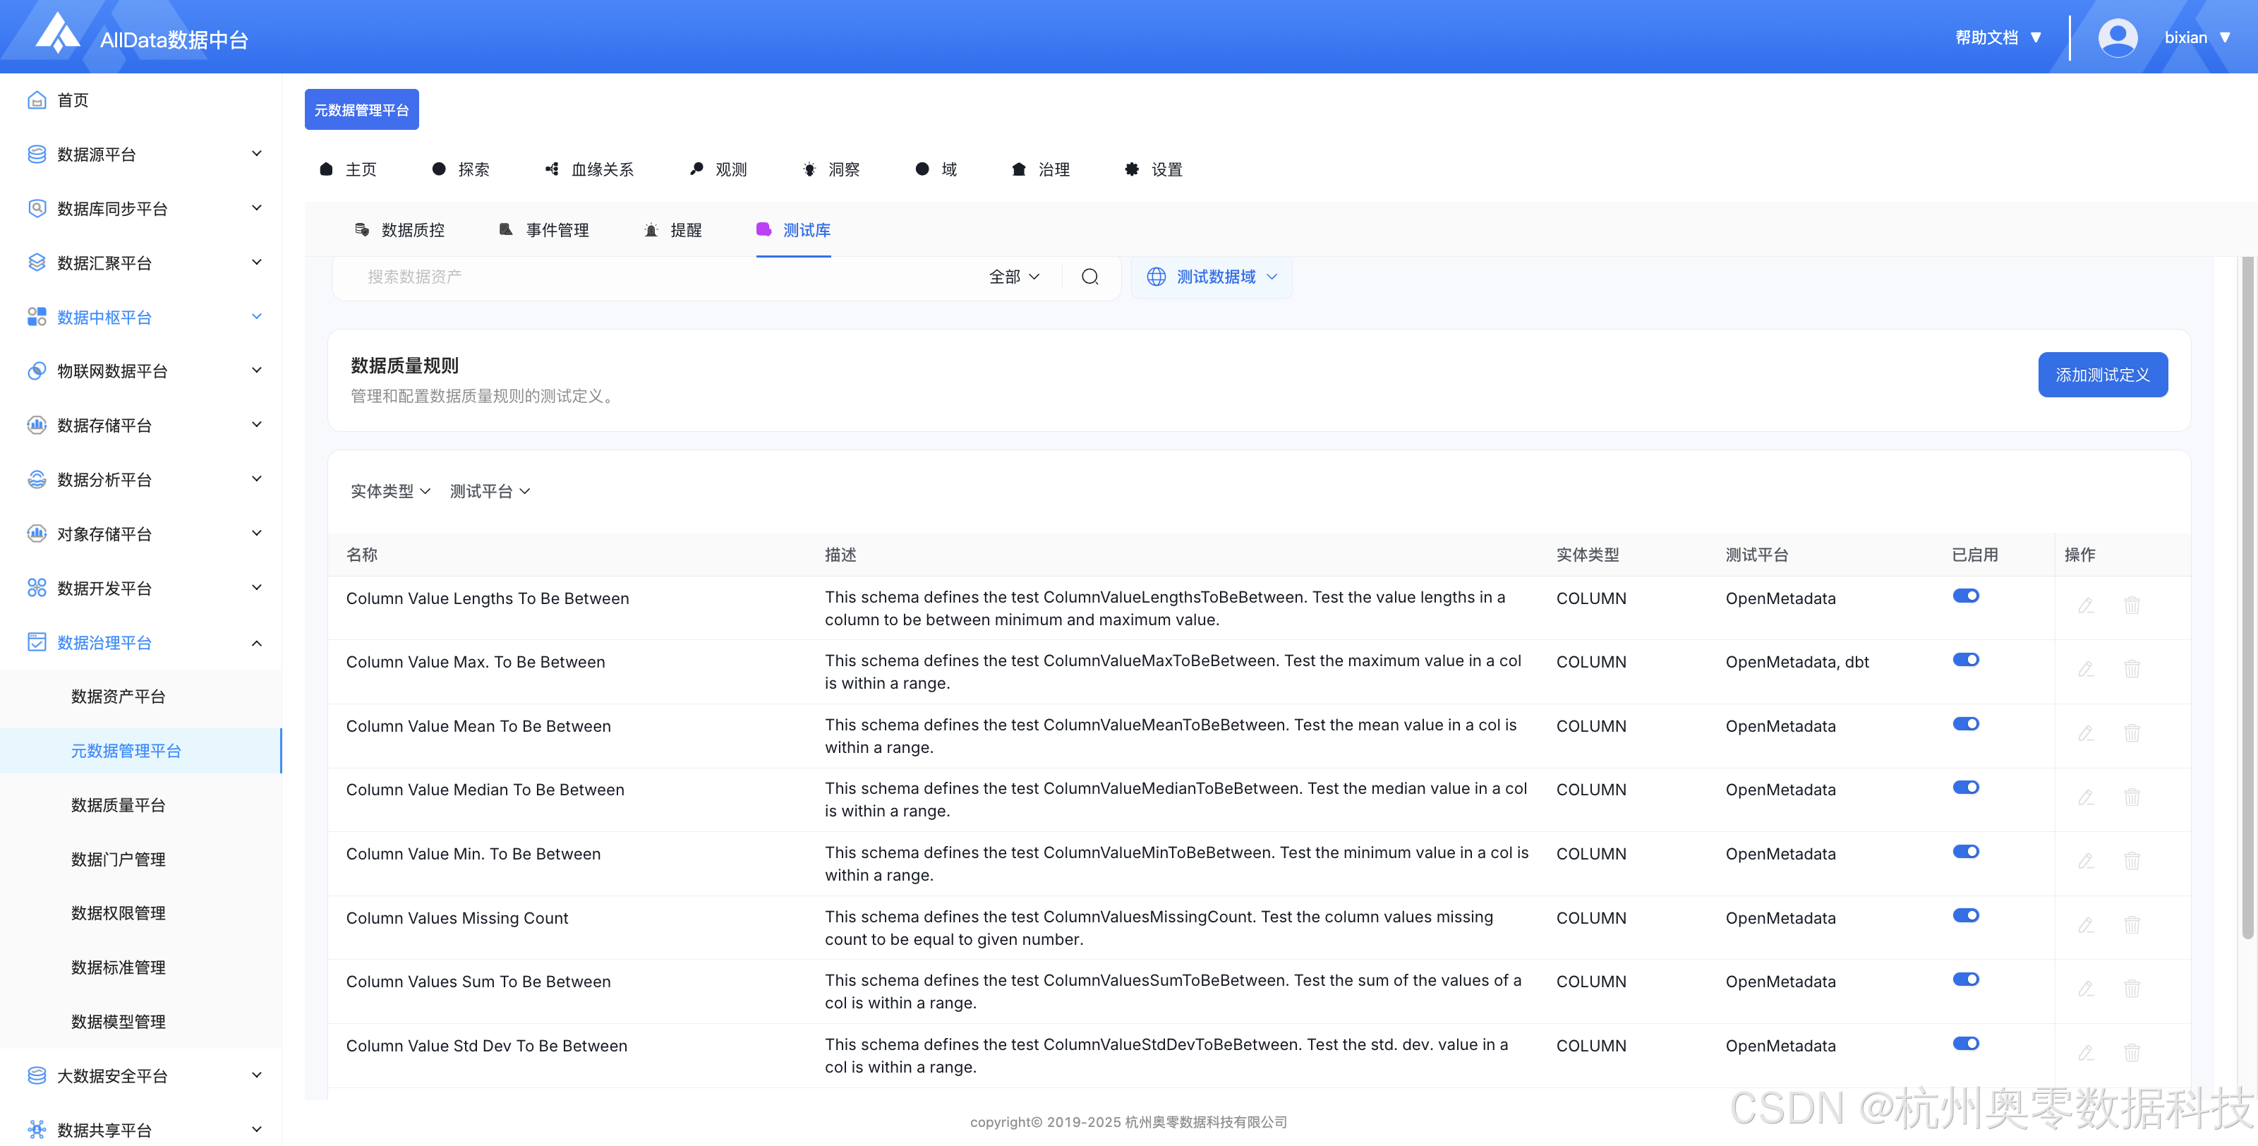Click the 添加测试定义 button
Screen dimensions: 2258x1146
click(x=2102, y=375)
